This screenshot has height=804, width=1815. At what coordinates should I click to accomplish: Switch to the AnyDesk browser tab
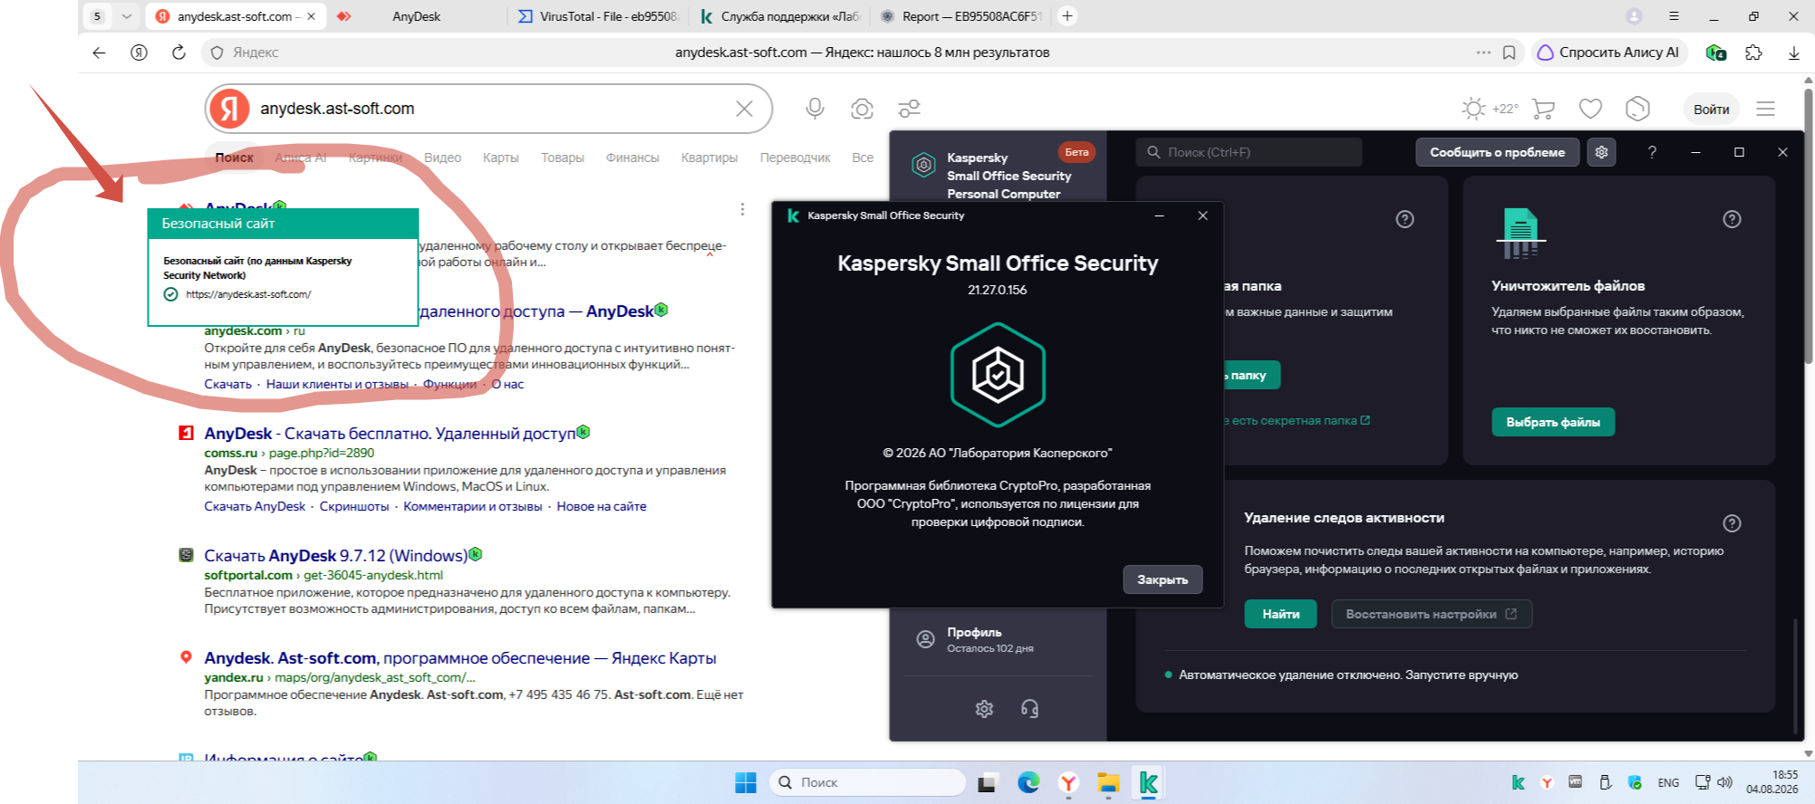tap(416, 16)
